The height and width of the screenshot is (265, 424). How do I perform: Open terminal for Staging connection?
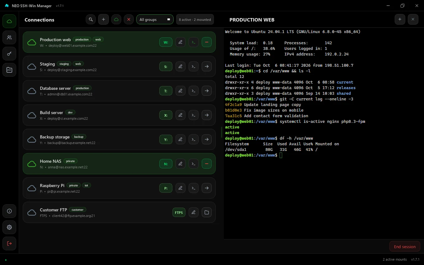tap(194, 66)
